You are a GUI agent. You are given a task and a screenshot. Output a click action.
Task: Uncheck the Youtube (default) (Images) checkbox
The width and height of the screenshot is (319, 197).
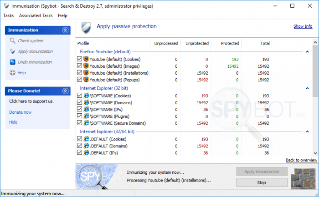[x=80, y=66]
